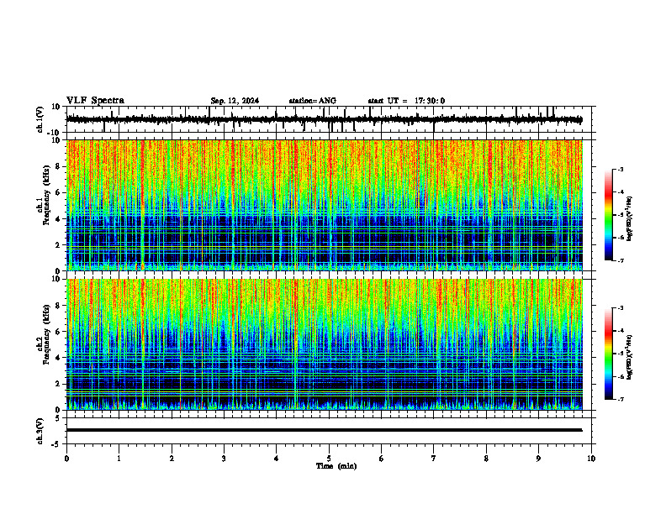Click time axis tick label "2"
The height and width of the screenshot is (514, 666).
coord(172,459)
